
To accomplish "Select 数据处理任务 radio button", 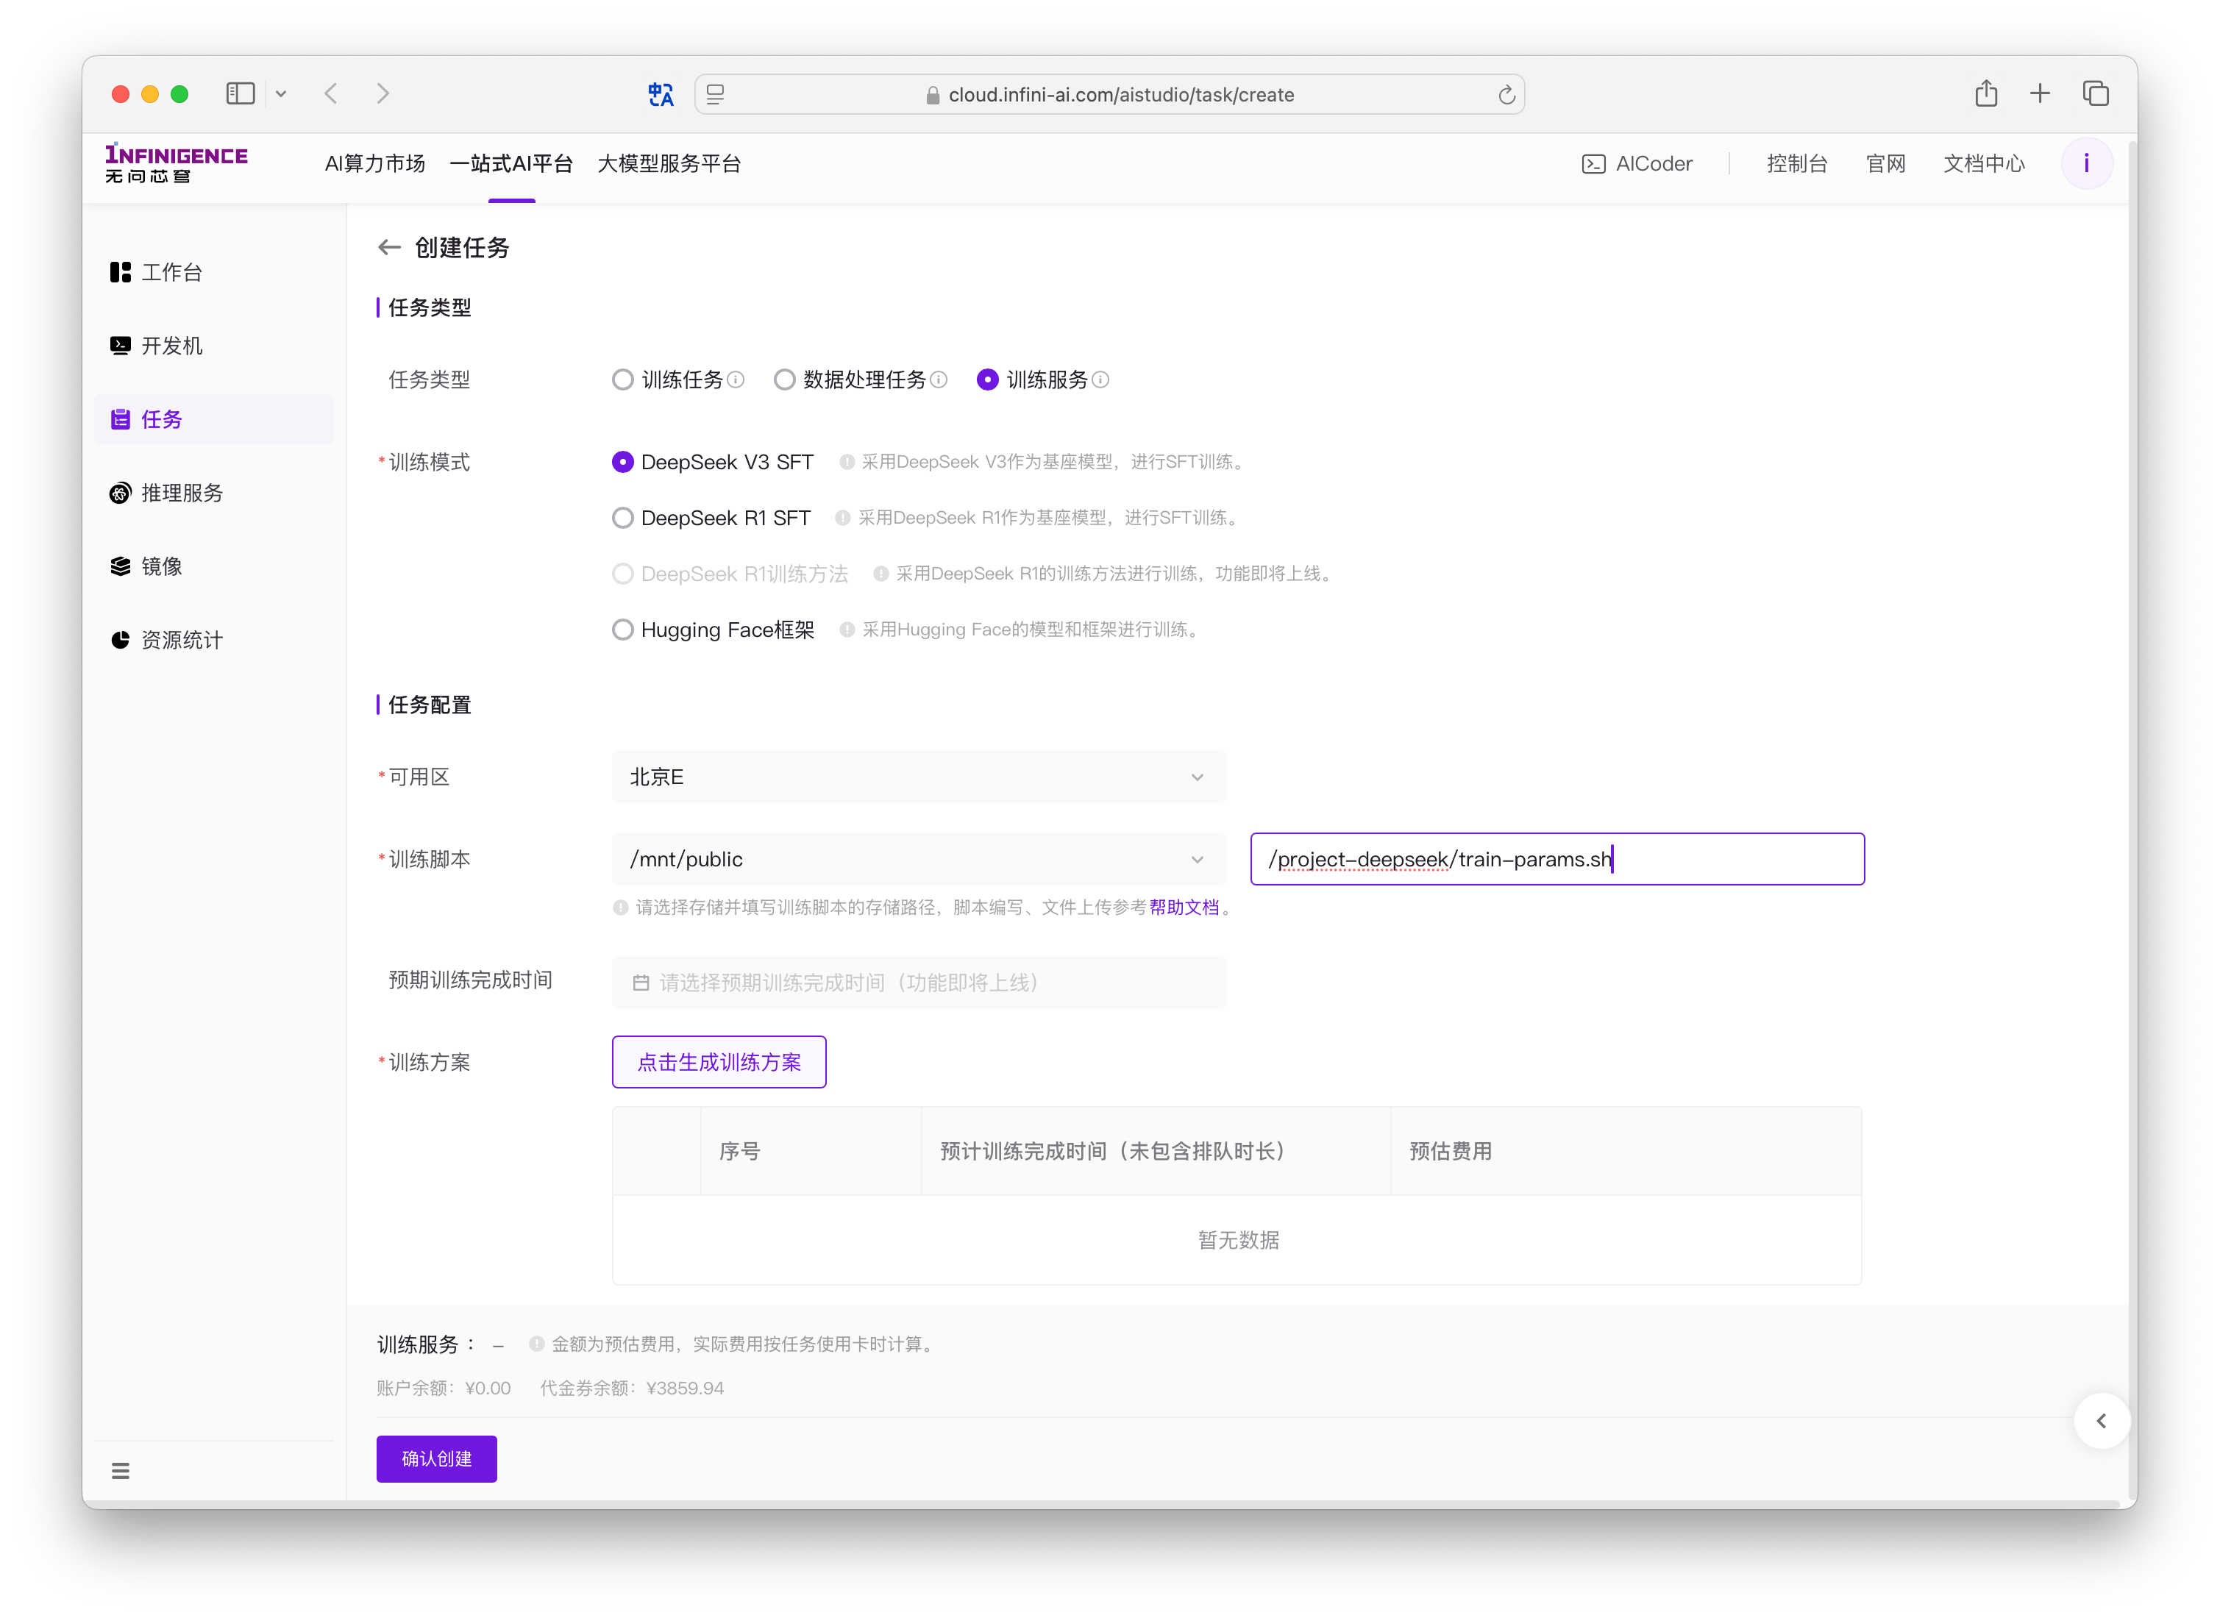I will click(x=785, y=380).
